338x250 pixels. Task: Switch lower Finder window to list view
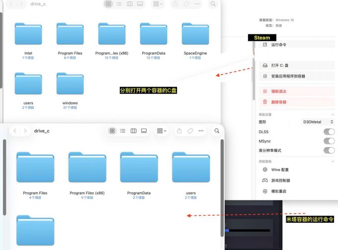[x=123, y=131]
